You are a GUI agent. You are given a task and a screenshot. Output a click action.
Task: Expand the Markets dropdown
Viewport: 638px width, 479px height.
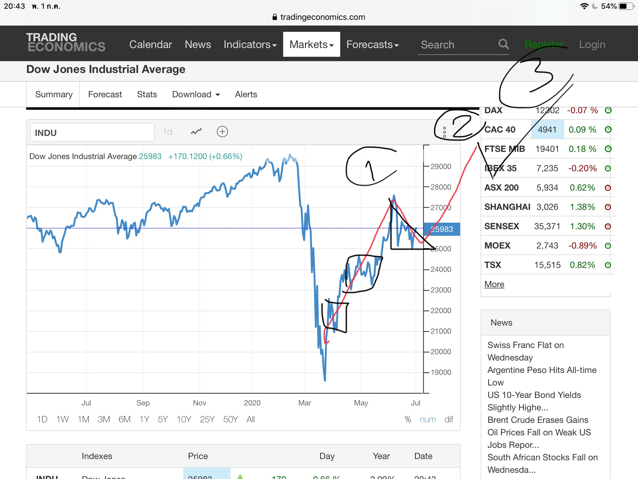(x=312, y=44)
